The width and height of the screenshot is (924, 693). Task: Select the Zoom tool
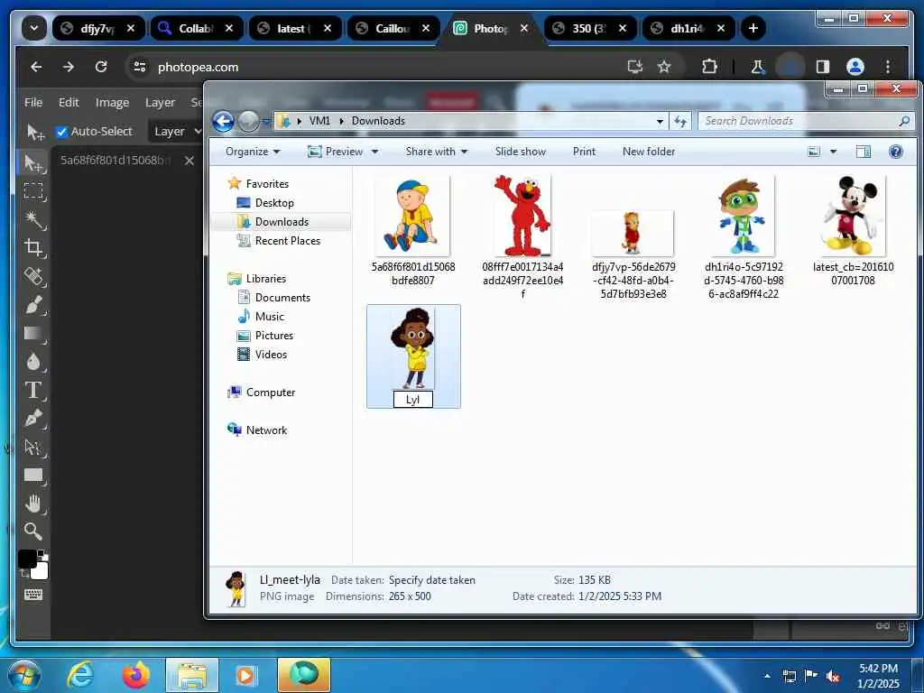click(x=33, y=531)
